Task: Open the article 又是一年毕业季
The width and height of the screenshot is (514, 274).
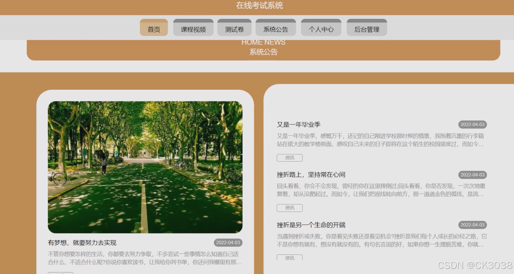Action: (299, 124)
